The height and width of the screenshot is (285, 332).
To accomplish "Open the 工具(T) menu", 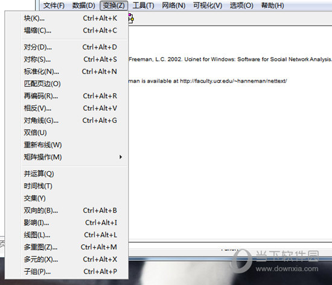I will pos(143,5).
